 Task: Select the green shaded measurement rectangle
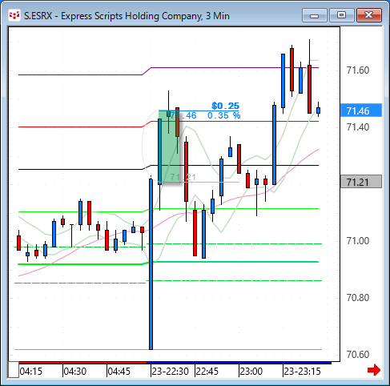point(169,147)
